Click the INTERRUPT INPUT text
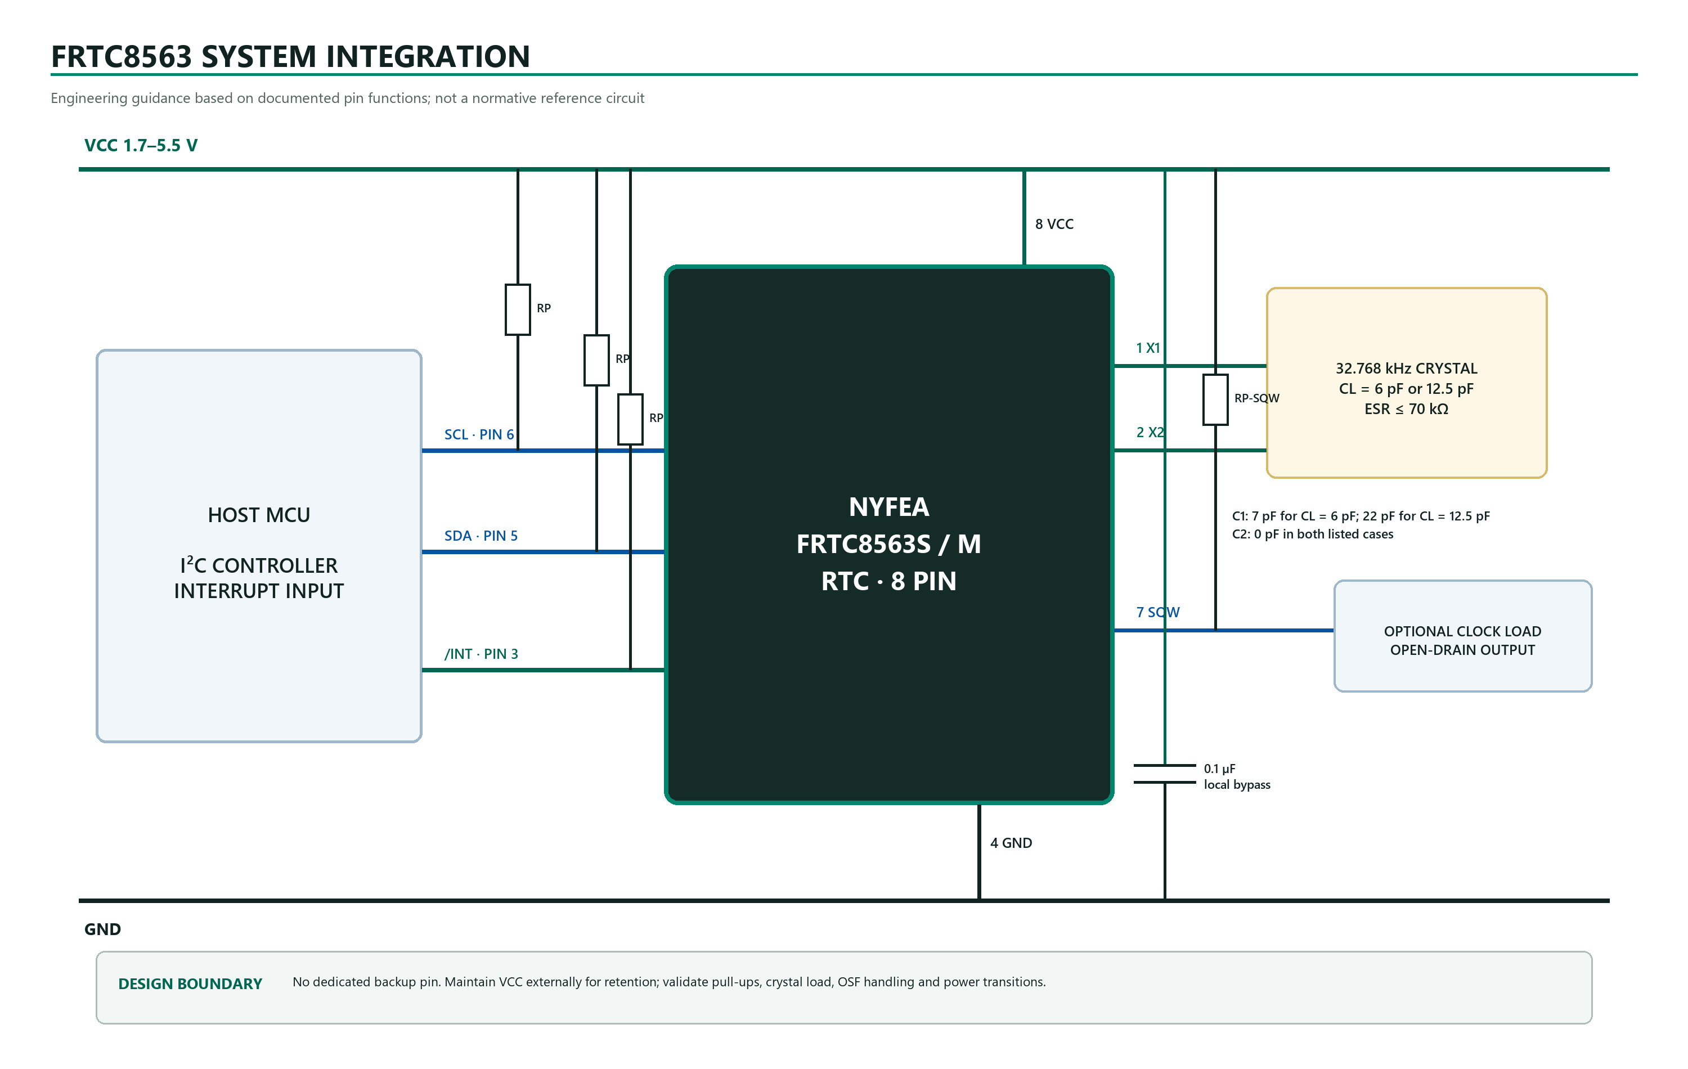This screenshot has height=1069, width=1688. click(x=259, y=591)
